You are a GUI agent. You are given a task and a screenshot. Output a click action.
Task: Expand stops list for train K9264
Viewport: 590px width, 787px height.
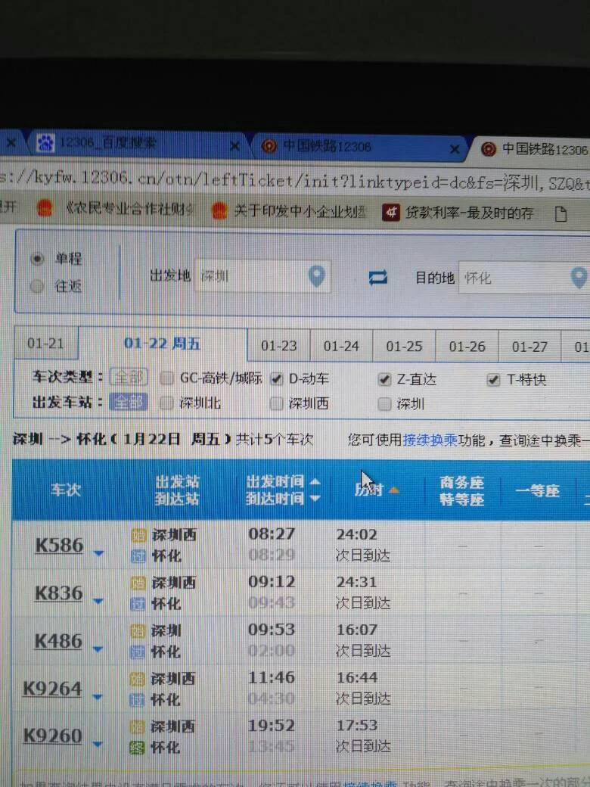tap(98, 697)
